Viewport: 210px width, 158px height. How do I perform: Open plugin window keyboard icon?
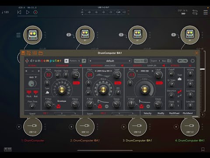[x=23, y=53]
